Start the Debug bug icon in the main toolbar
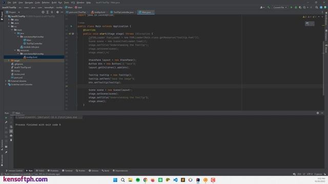The height and width of the screenshot is (184, 328). pyautogui.click(x=296, y=7)
